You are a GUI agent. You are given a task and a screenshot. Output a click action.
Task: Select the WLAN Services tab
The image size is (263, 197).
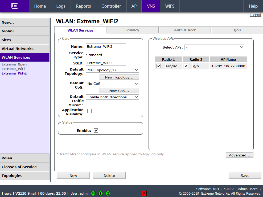tap(80, 30)
